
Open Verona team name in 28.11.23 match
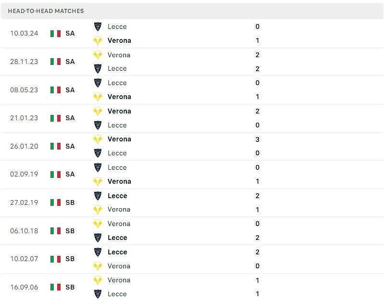(119, 55)
